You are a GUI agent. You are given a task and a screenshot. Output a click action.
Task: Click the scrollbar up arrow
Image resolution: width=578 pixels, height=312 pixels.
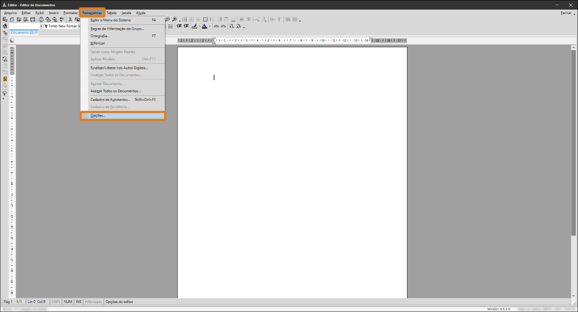(573, 47)
